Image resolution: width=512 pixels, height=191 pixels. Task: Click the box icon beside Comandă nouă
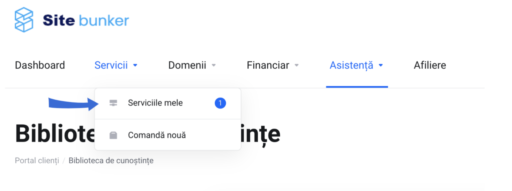(x=113, y=135)
